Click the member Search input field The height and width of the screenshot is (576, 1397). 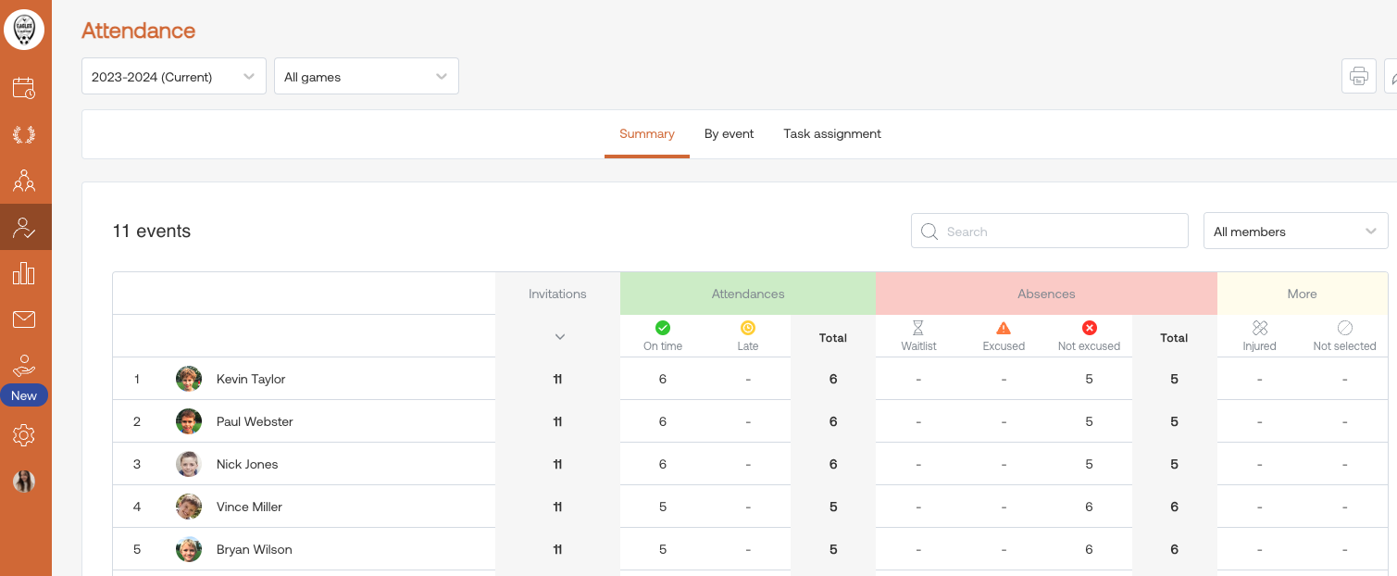1050,232
